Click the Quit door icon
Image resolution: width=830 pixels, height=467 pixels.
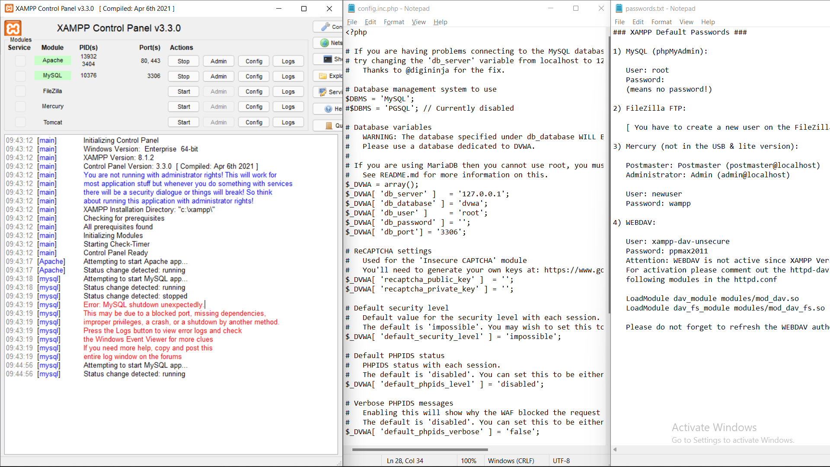[x=329, y=126]
